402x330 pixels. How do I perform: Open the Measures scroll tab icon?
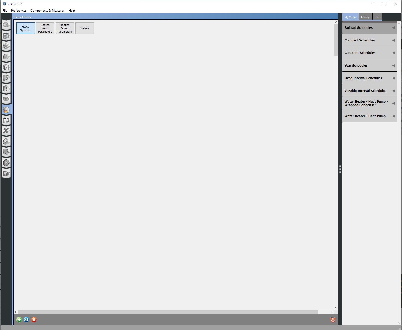tap(6, 152)
